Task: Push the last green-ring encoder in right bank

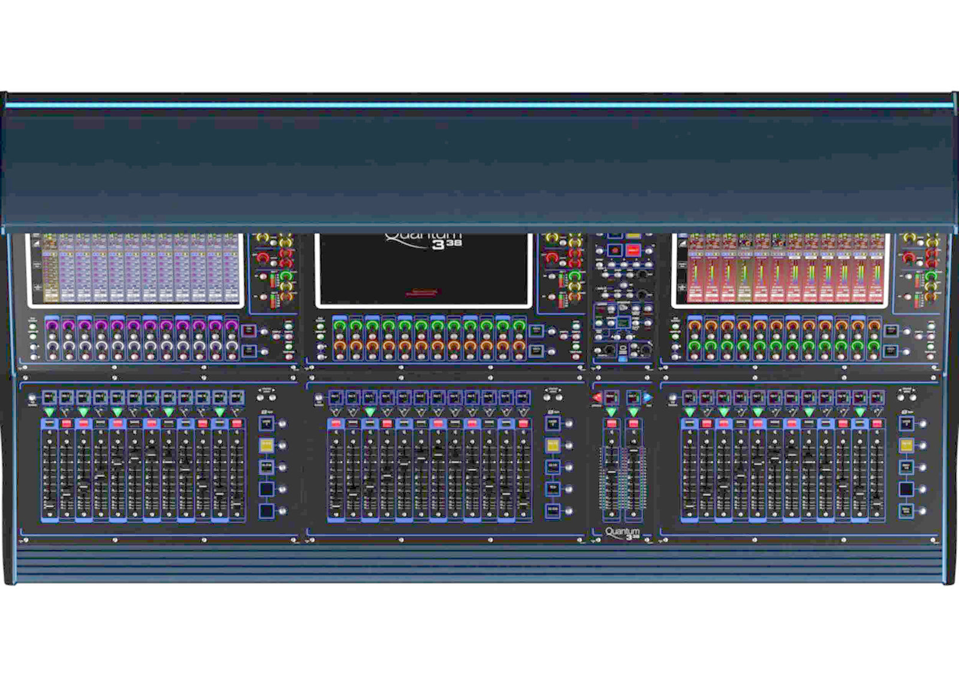Action: coord(875,346)
